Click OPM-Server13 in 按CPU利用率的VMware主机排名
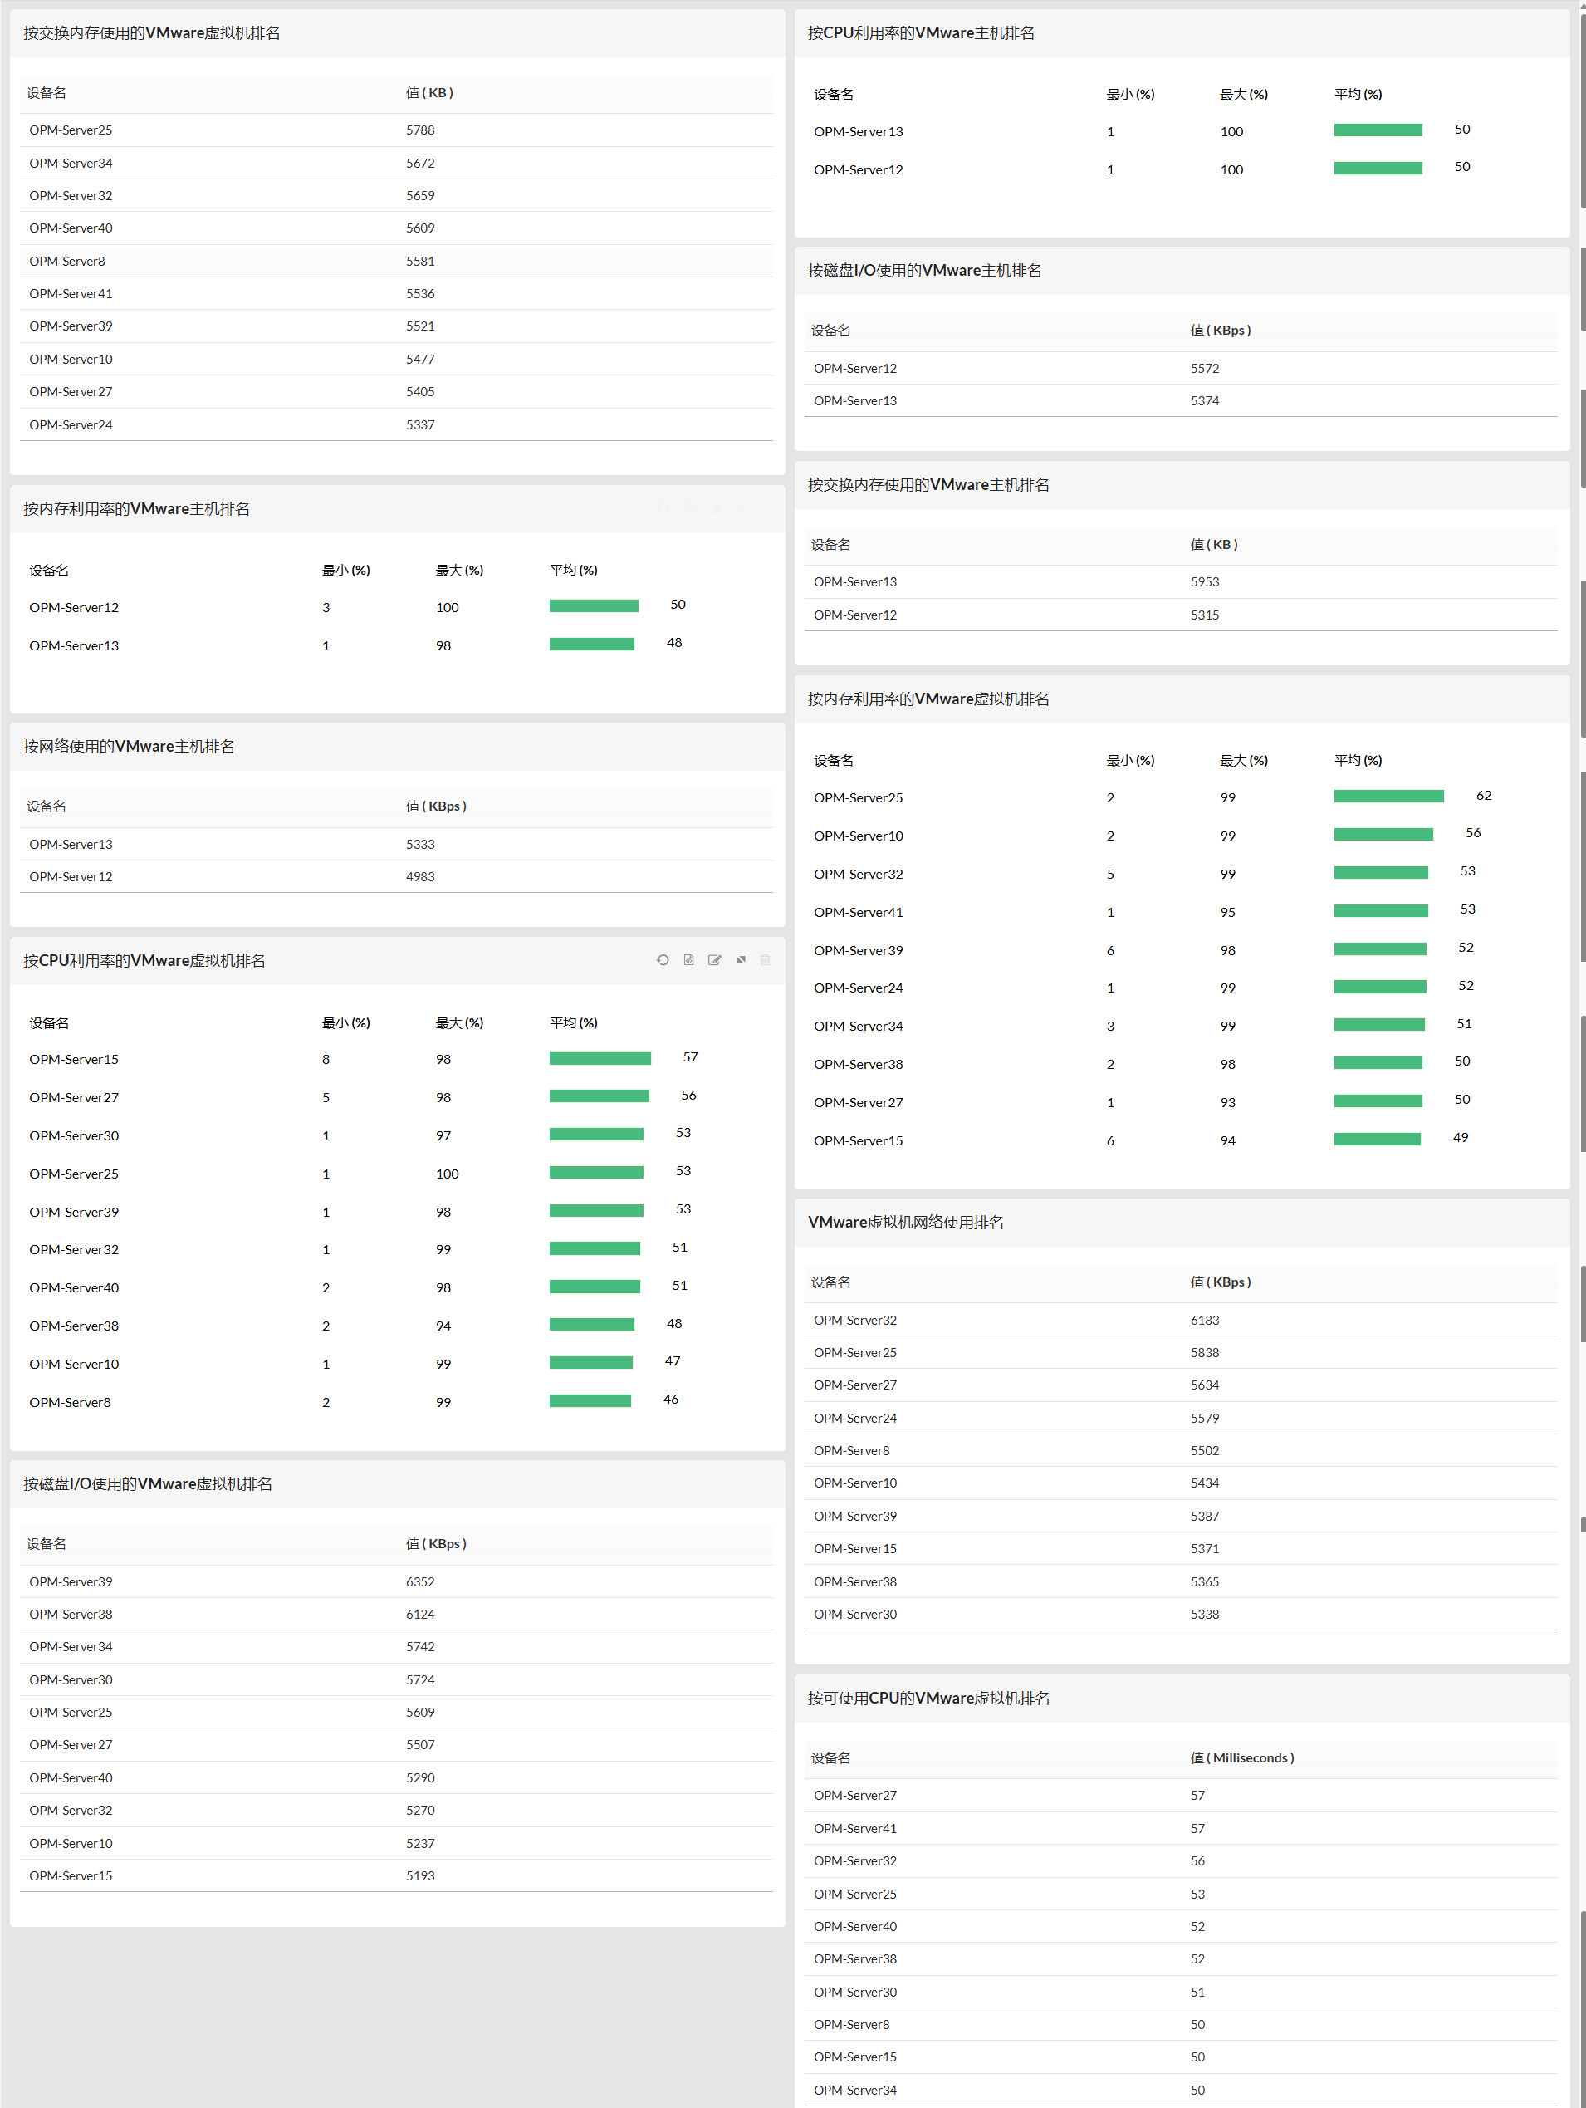Screen dimensions: 1586x2108 859,131
